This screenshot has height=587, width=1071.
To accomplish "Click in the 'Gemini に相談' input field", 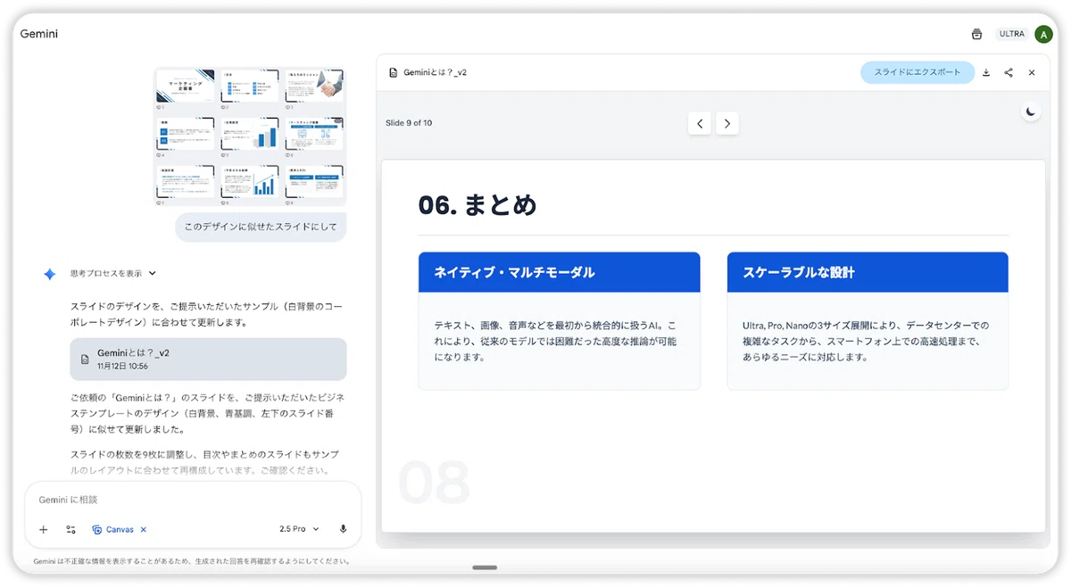I will [x=193, y=500].
